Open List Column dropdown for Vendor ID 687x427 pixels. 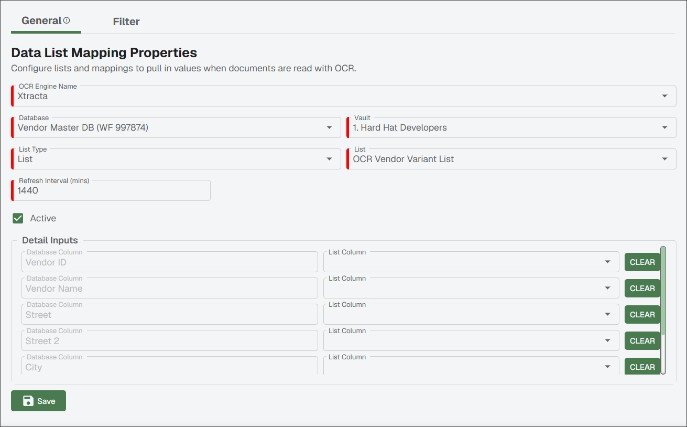471,262
